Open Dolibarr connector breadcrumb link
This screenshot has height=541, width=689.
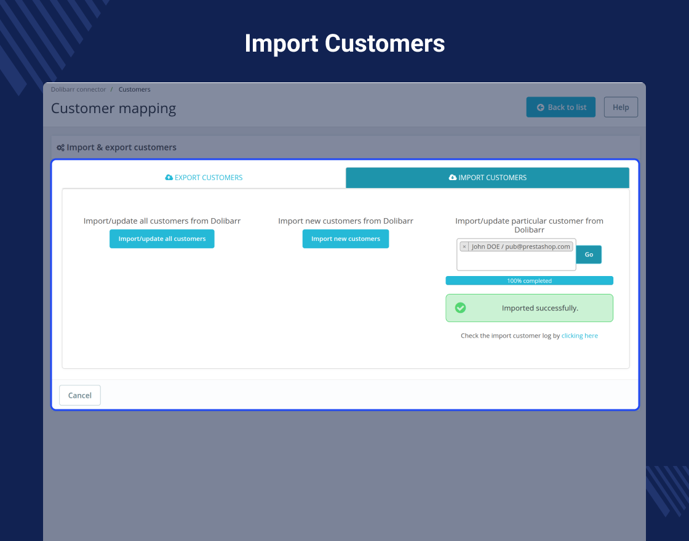pyautogui.click(x=78, y=89)
